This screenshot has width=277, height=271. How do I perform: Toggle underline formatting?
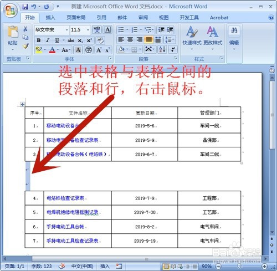(57, 40)
